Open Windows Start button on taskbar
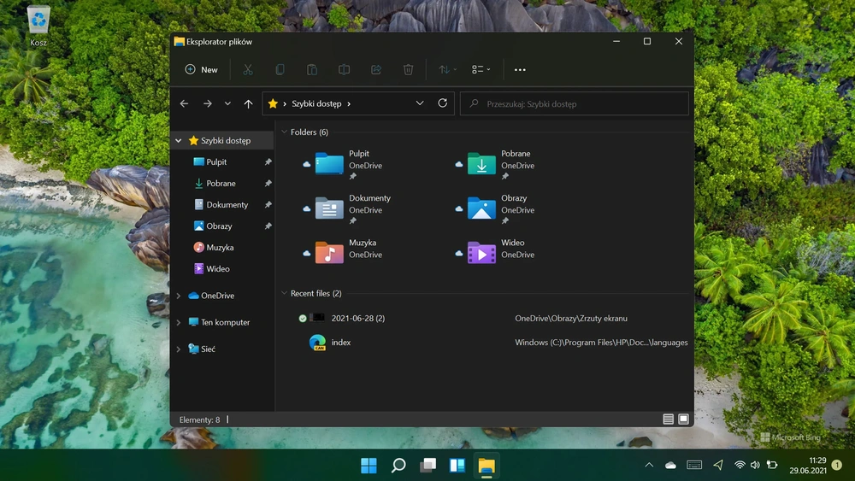Viewport: 855px width, 481px height. (x=369, y=466)
